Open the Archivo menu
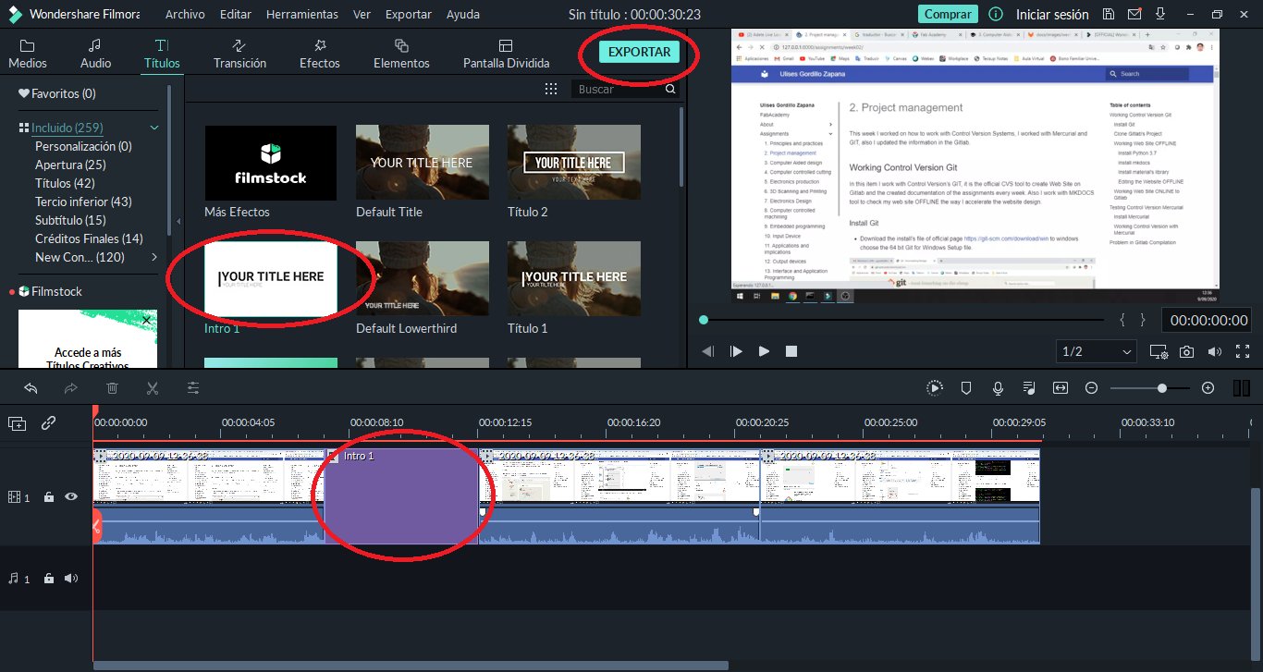Viewport: 1263px width, 672px height. point(185,15)
